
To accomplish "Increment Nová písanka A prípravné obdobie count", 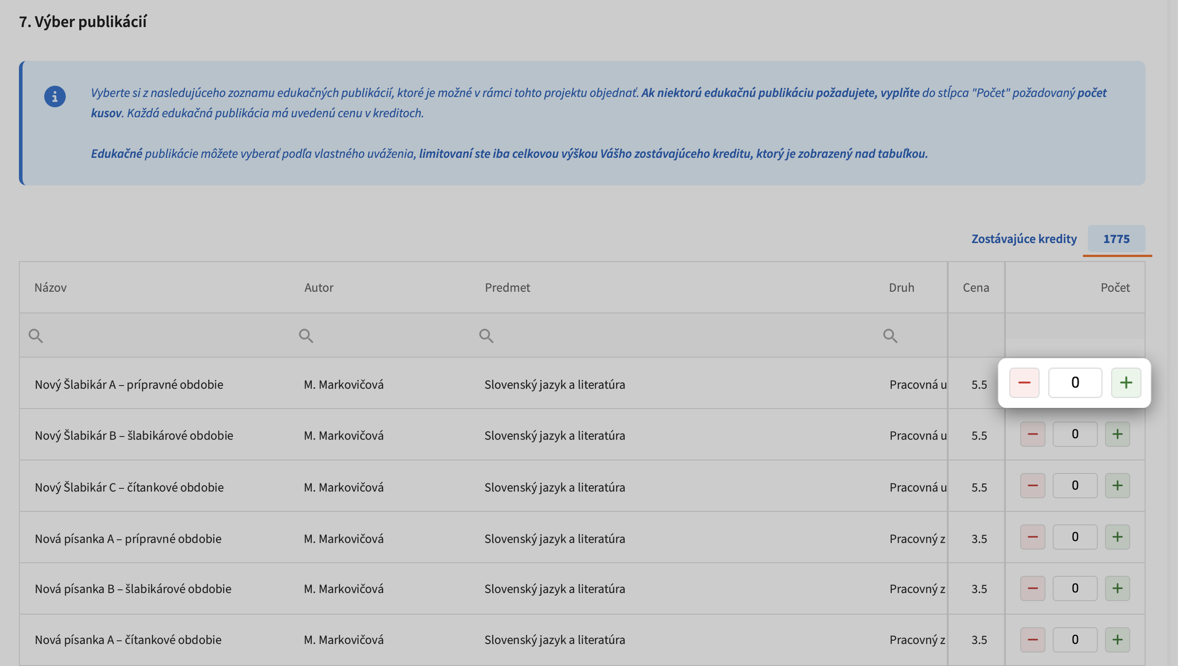I will [x=1117, y=537].
